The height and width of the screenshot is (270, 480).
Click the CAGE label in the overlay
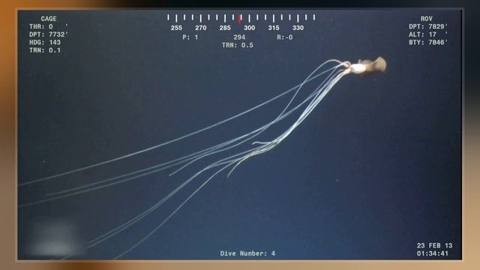pos(49,19)
